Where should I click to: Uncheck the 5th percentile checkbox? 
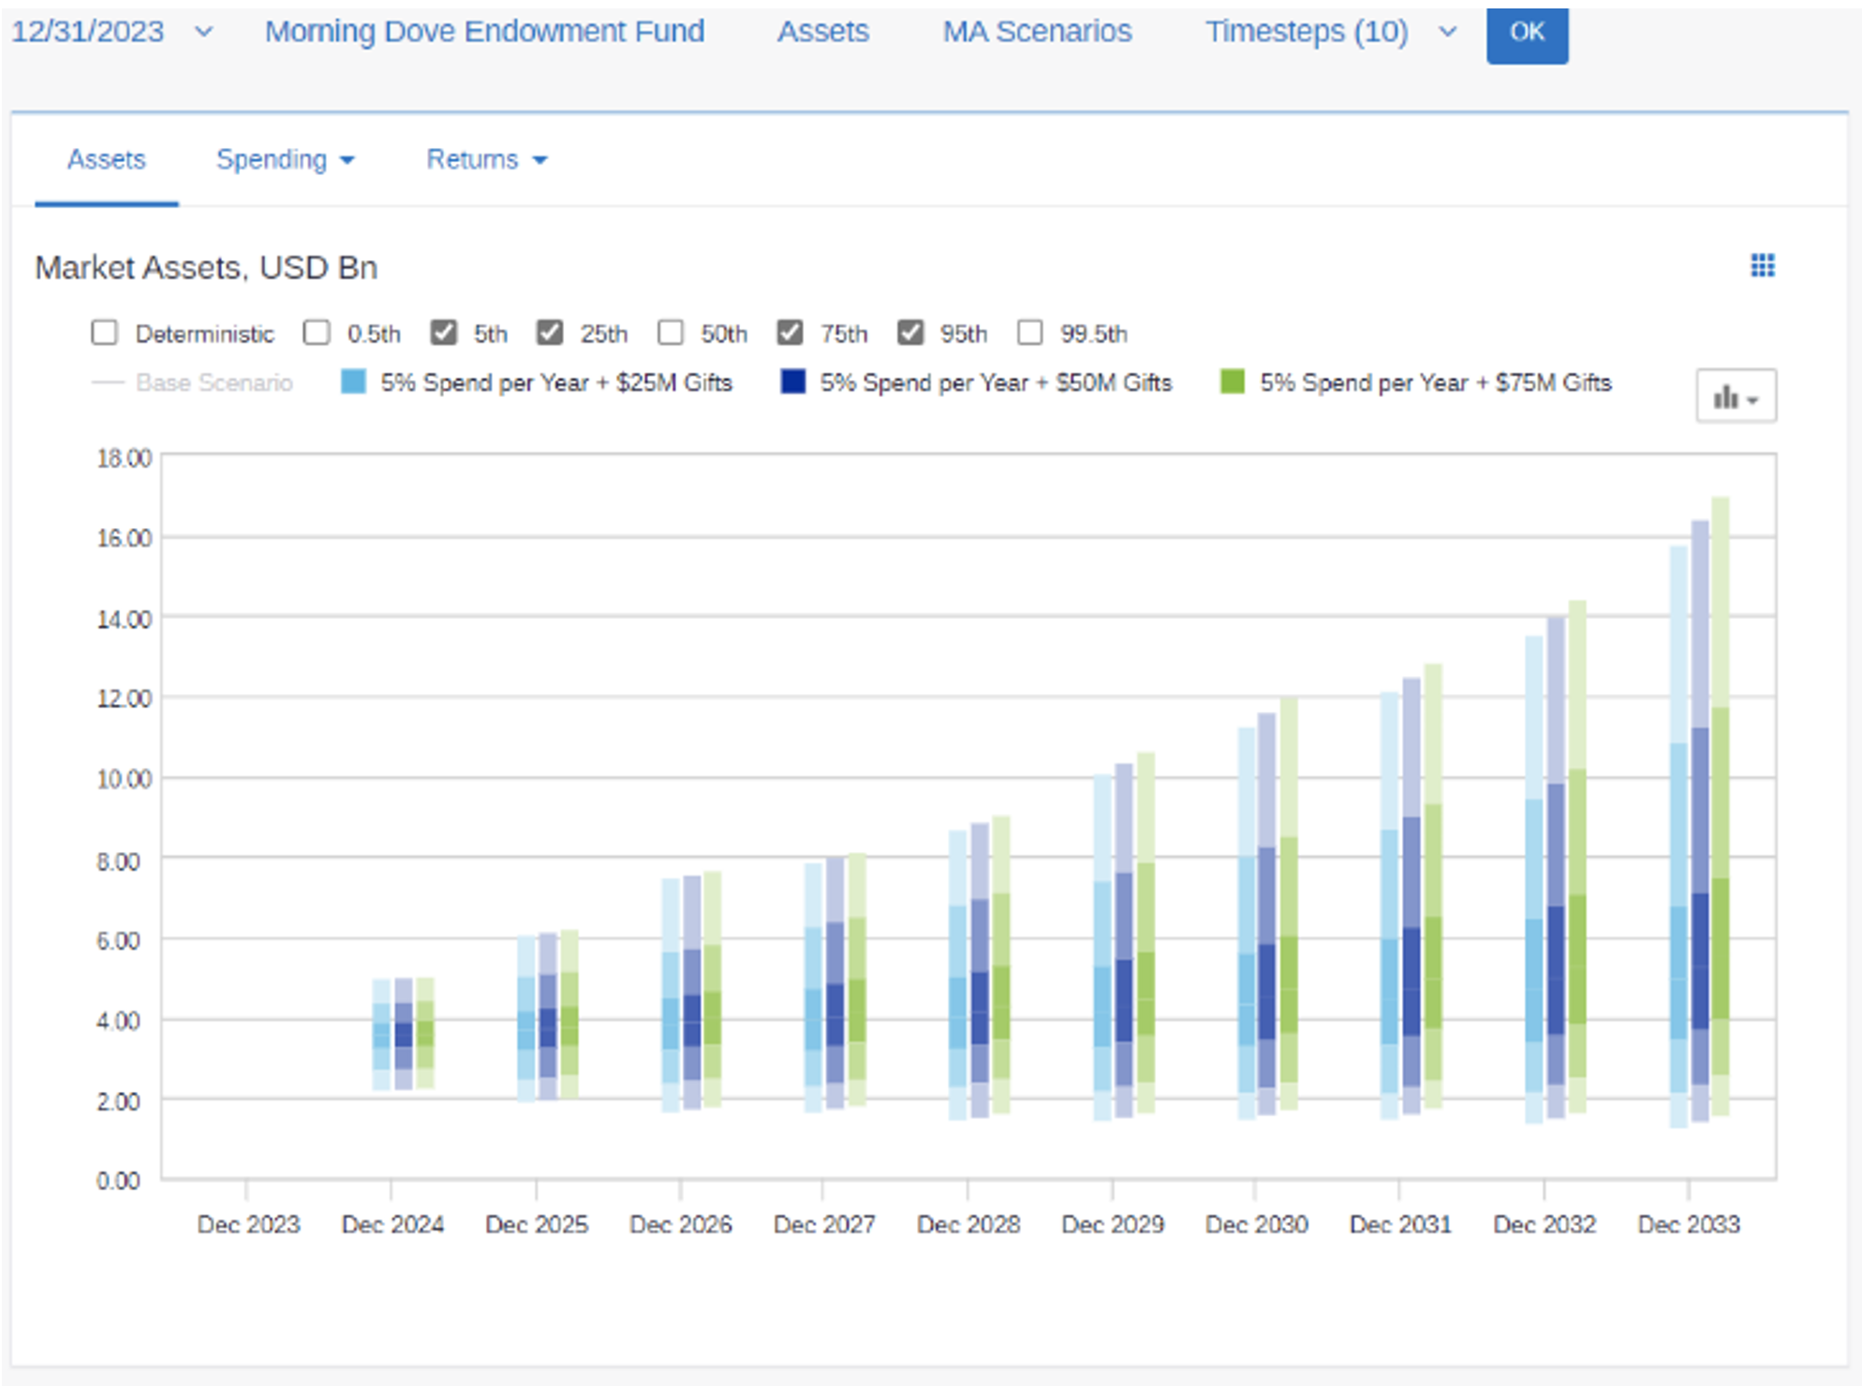(x=443, y=333)
